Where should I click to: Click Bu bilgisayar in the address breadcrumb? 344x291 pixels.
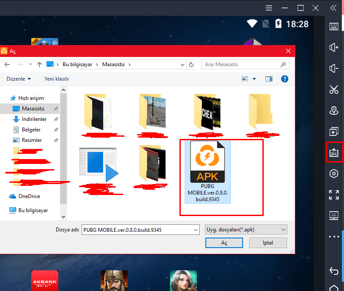pos(77,64)
